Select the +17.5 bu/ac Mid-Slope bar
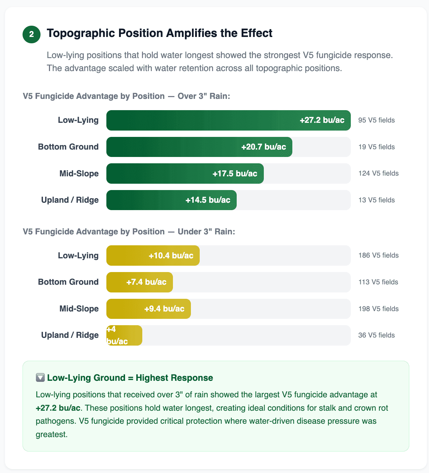 (x=185, y=174)
